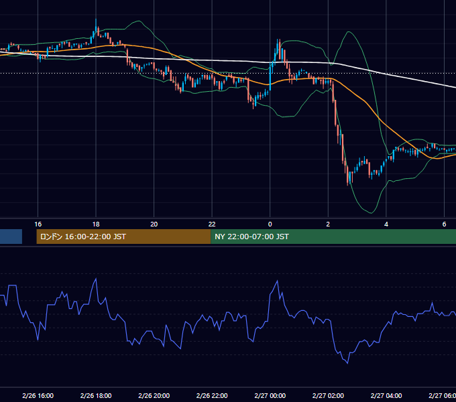
Task: Click the 2 hour label on the upper time axis
Action: click(328, 224)
